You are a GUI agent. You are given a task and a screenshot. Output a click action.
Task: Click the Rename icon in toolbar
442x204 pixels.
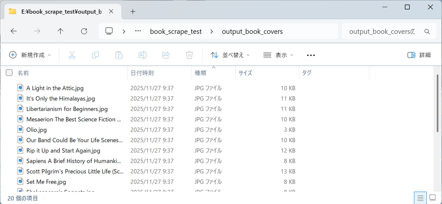point(142,55)
